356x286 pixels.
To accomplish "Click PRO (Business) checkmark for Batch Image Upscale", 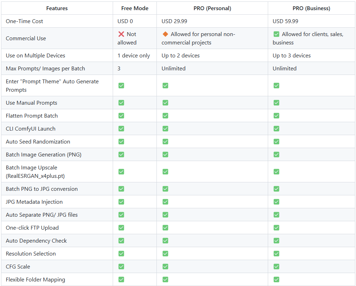I will tap(276, 172).
